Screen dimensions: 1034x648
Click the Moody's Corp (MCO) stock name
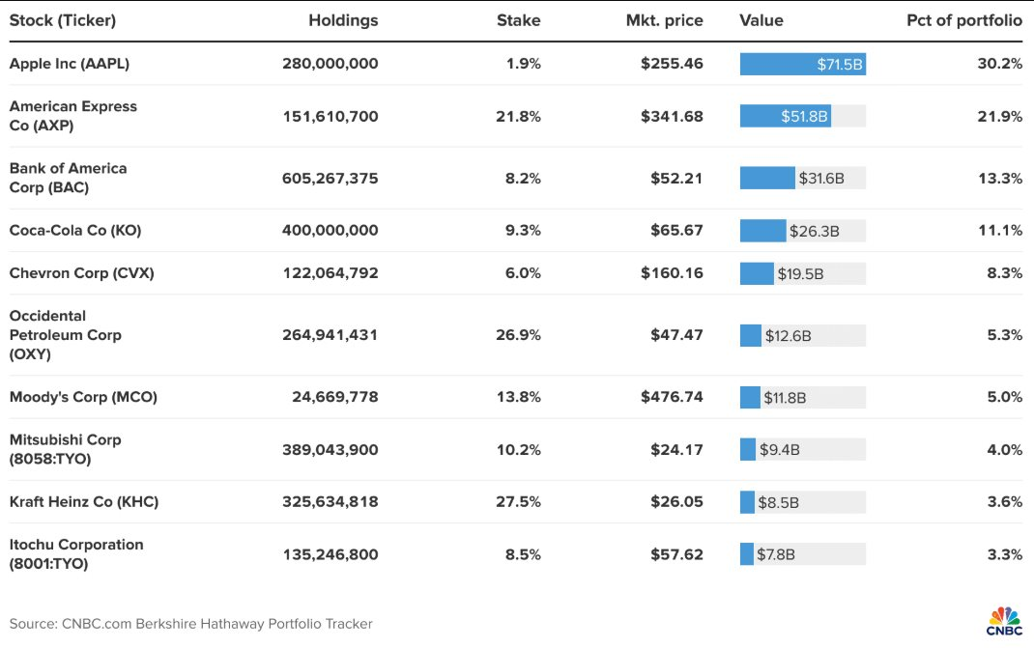click(x=83, y=397)
